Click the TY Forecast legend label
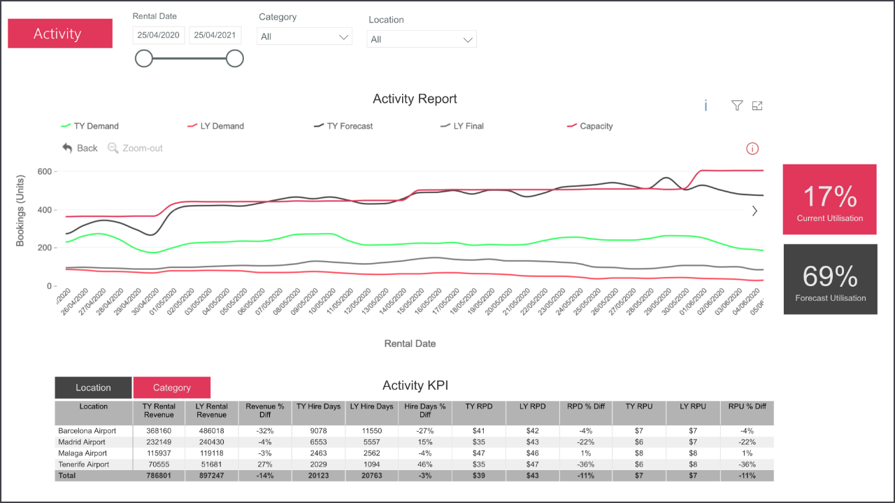The width and height of the screenshot is (895, 503). coord(351,126)
